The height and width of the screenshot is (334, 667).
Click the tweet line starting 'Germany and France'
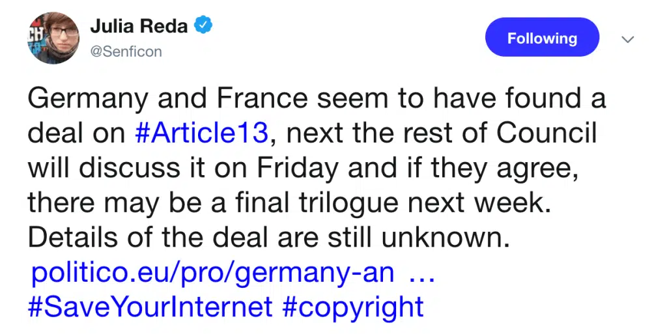pyautogui.click(x=317, y=98)
